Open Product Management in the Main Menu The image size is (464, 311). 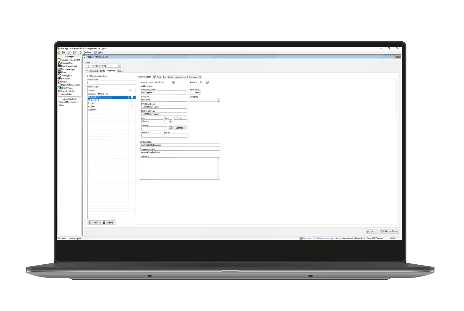(x=69, y=85)
